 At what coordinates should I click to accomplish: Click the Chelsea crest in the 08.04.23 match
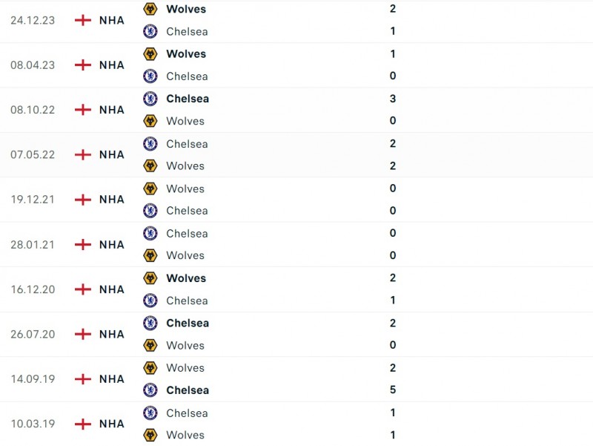point(150,76)
